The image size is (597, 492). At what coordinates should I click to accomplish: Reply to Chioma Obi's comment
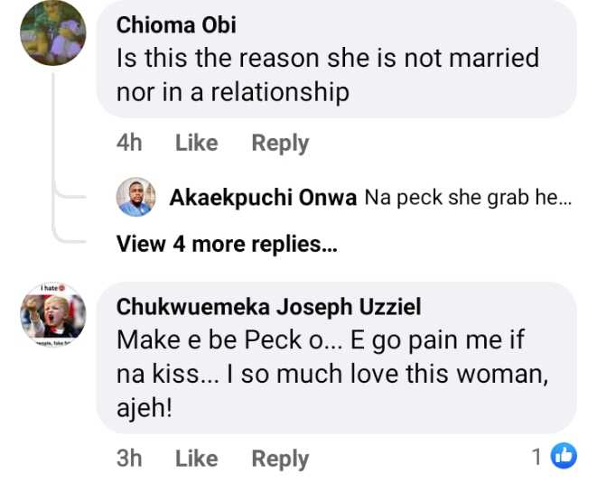pos(280,143)
